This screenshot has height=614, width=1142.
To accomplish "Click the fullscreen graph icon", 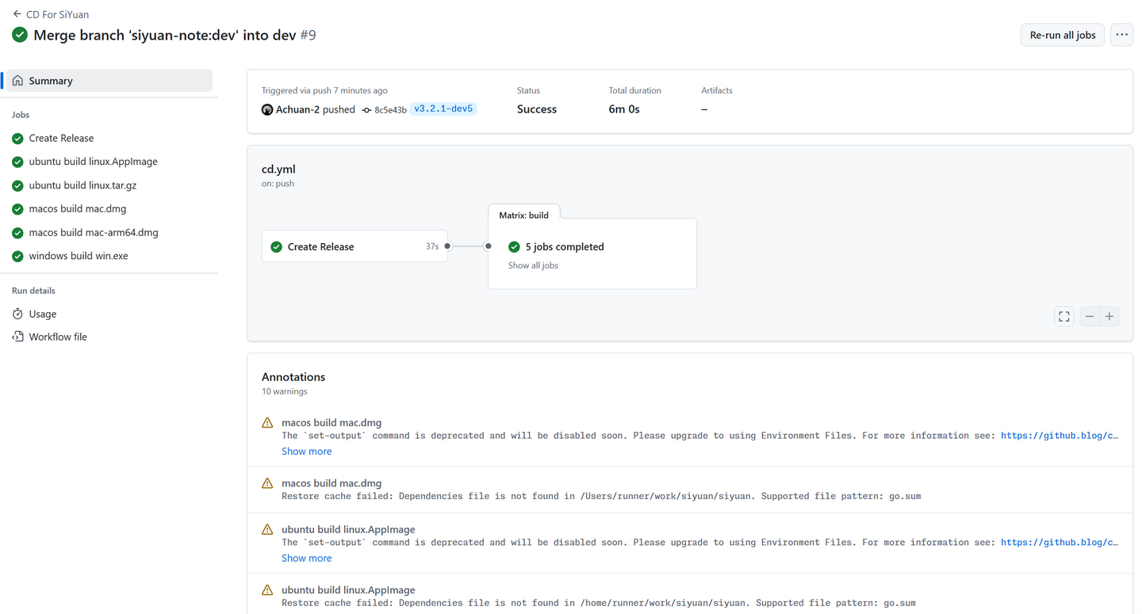I will [x=1064, y=316].
